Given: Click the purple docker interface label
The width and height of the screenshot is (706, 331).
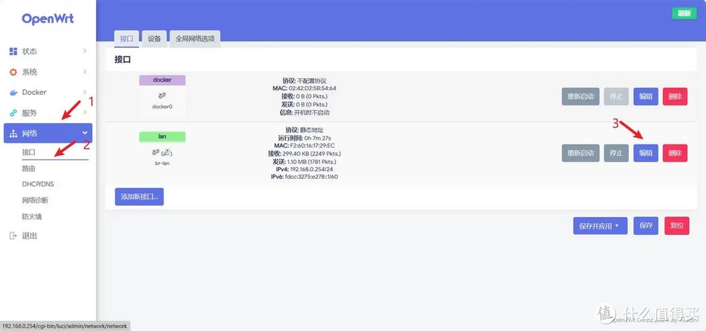Looking at the screenshot, I should (x=162, y=80).
